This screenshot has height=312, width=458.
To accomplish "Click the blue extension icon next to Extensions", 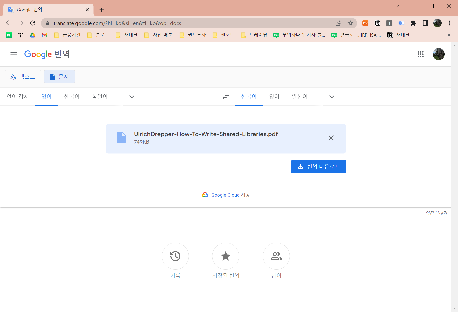I will pos(401,23).
